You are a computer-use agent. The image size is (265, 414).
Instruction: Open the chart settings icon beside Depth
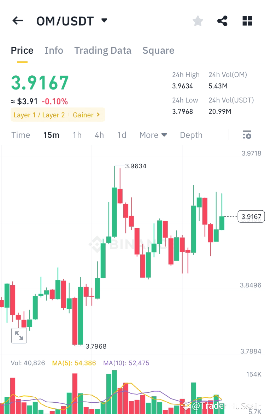247,135
